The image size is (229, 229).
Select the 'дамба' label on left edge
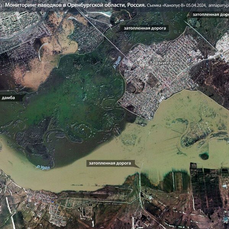pyautogui.click(x=10, y=98)
